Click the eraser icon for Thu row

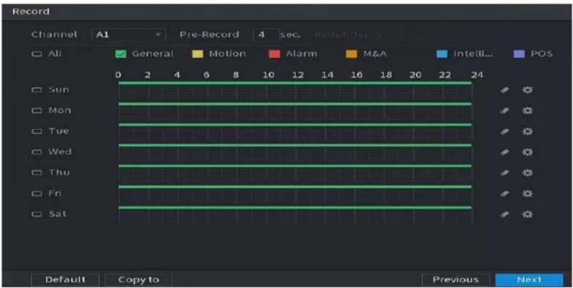click(x=505, y=173)
